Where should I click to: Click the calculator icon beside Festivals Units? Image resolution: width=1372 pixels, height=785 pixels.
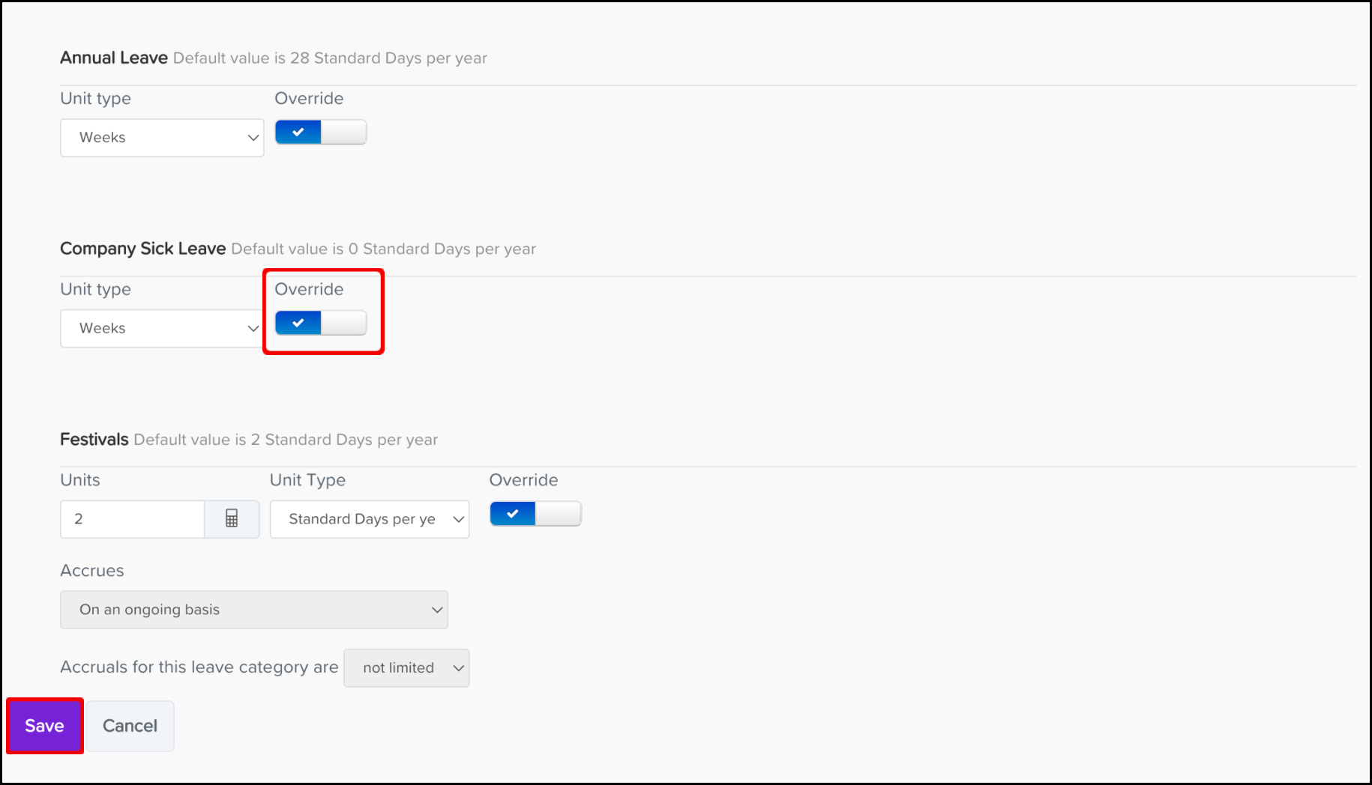click(x=232, y=518)
